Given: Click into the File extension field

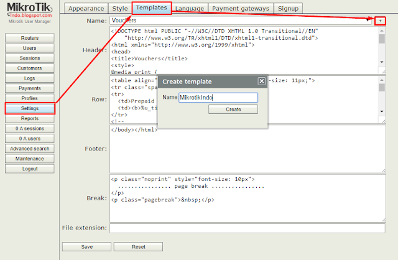Looking at the screenshot, I should [x=248, y=228].
